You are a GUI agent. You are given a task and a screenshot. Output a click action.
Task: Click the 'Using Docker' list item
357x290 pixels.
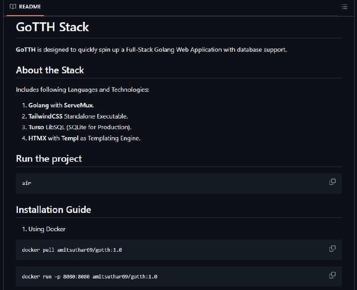coord(47,229)
